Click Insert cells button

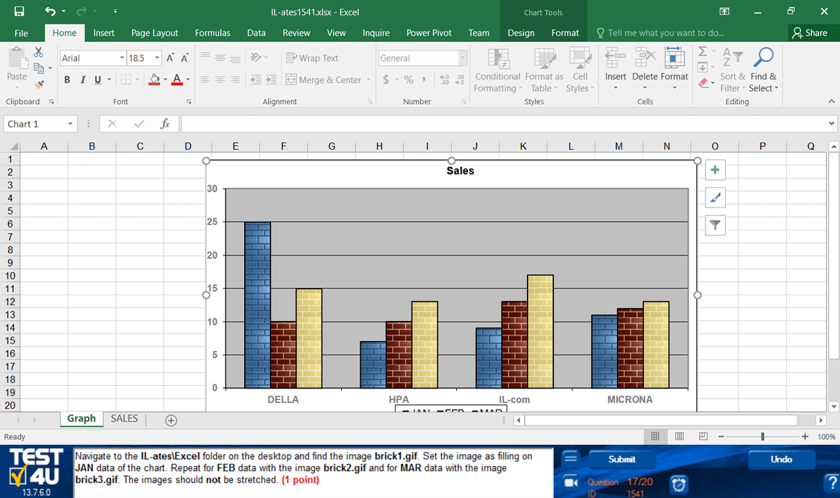616,70
